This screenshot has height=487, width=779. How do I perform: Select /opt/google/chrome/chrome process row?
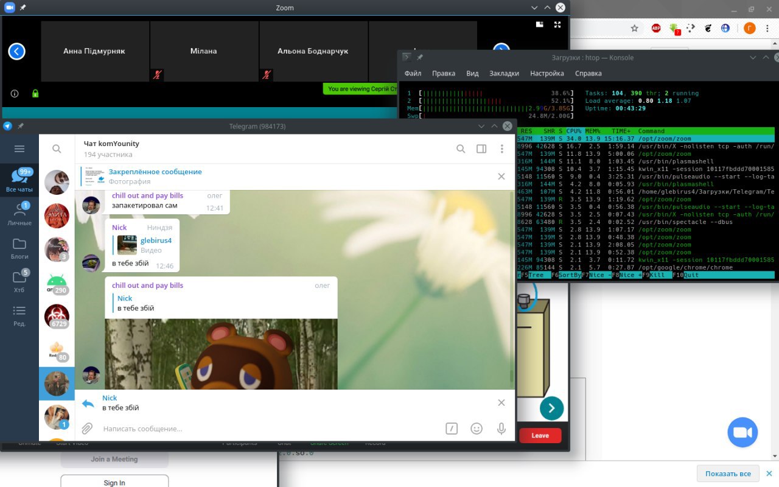pyautogui.click(x=646, y=268)
